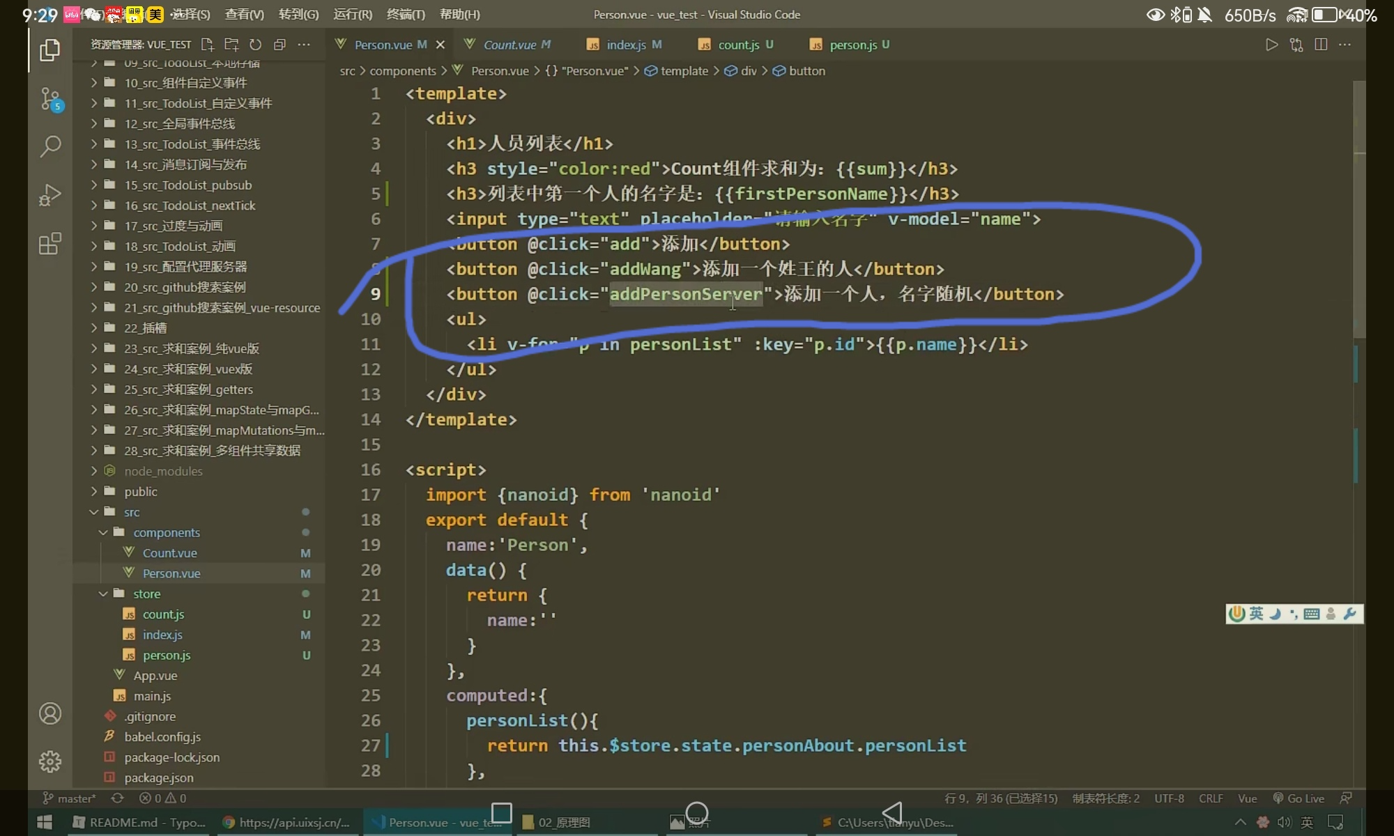1394x836 pixels.
Task: Open person.js in the store folder
Action: 166,655
